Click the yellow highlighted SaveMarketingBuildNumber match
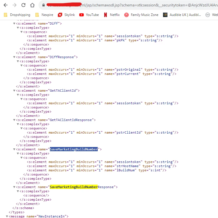The image size is (218, 218). click(x=74, y=187)
